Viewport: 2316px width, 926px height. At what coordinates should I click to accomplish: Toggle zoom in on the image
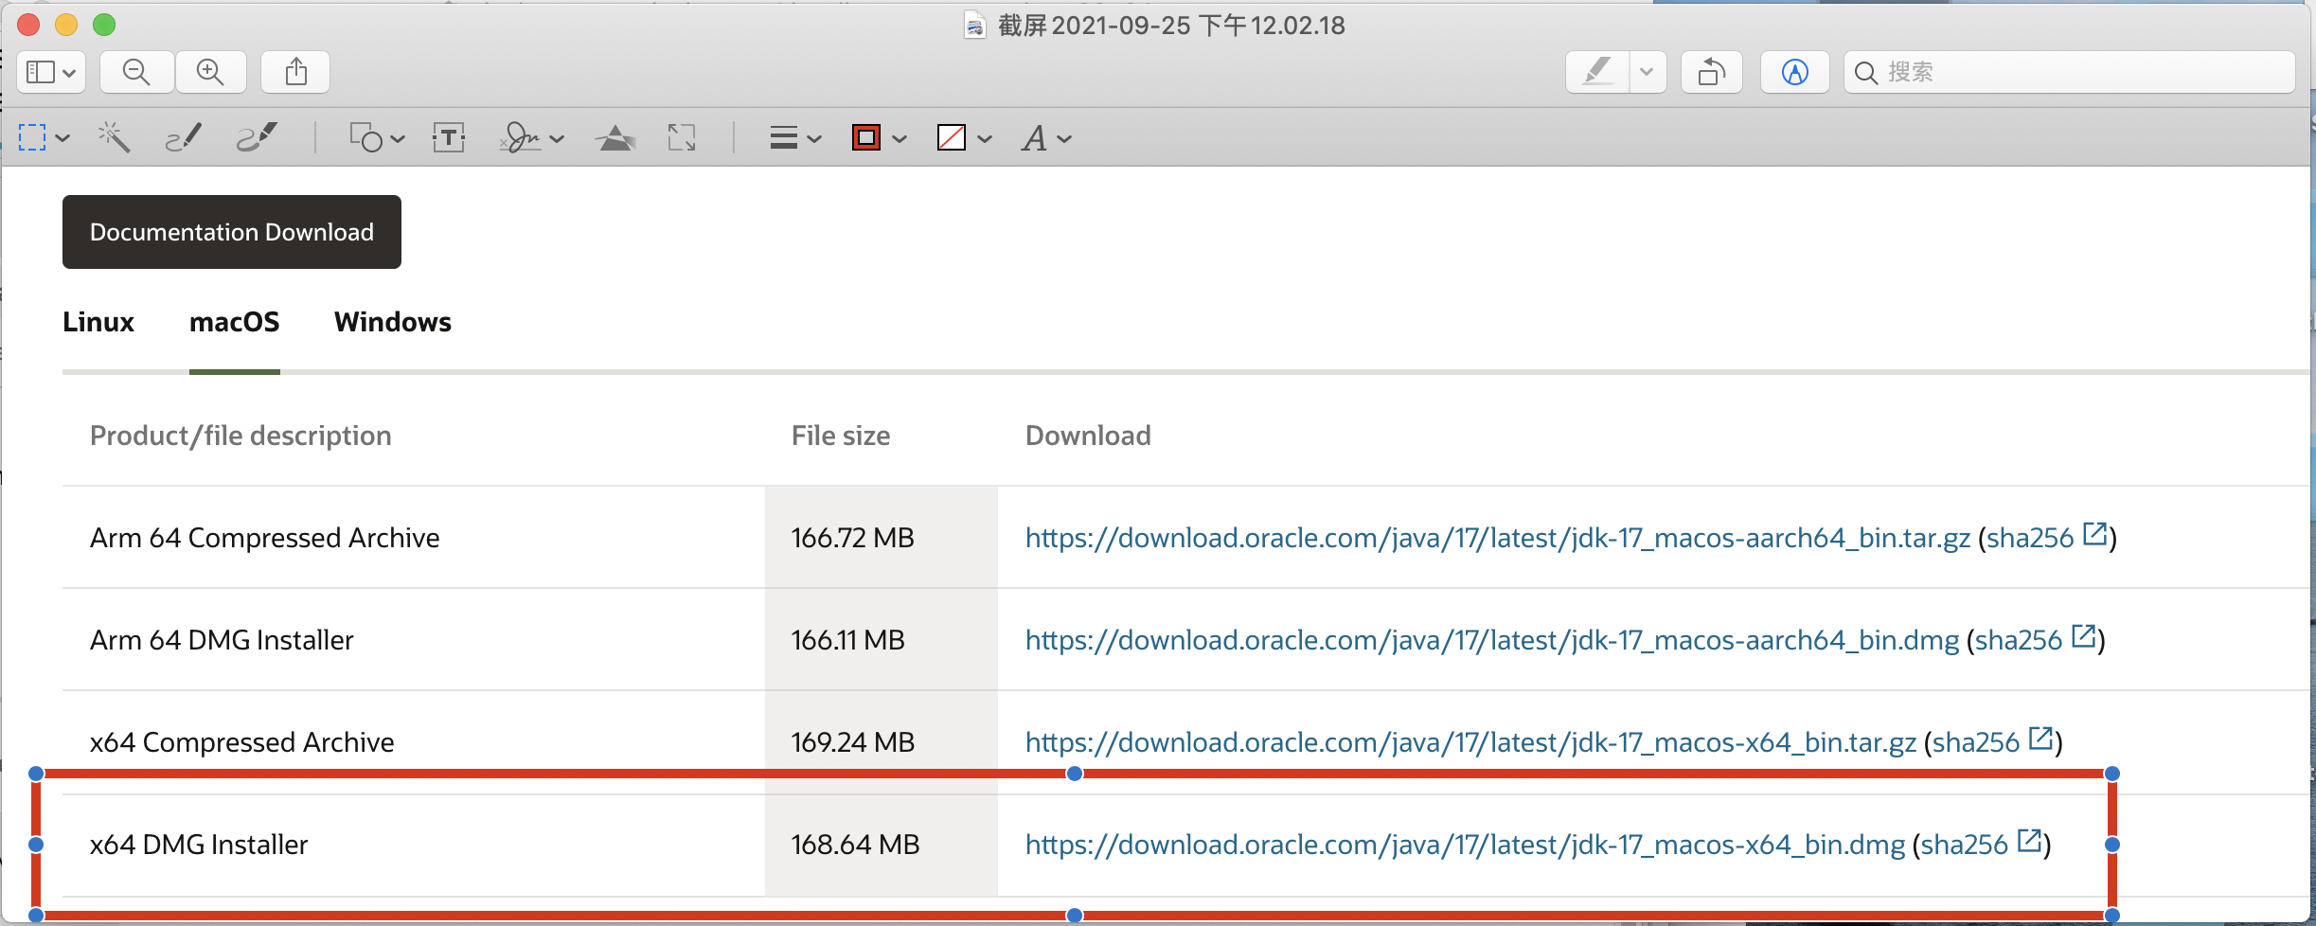[211, 72]
